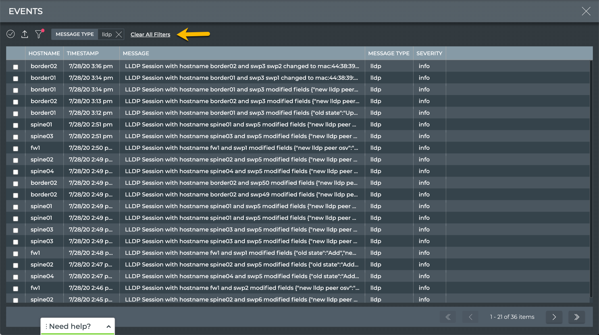Viewport: 599px width, 335px height.
Task: Jump to the last page of events
Action: pyautogui.click(x=577, y=317)
